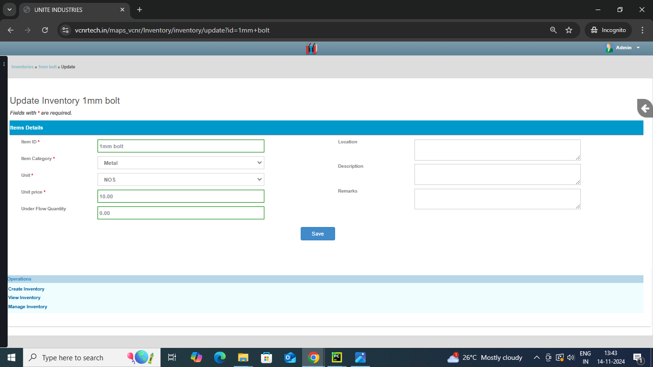The image size is (653, 367).
Task: Open the 1mm bolt breadcrumb link
Action: click(x=47, y=67)
